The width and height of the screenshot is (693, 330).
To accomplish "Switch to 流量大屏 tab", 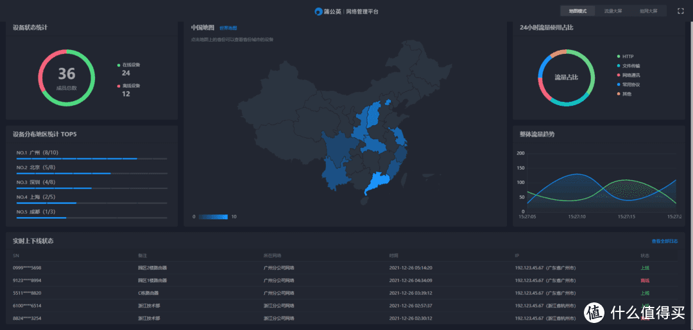I will (613, 11).
